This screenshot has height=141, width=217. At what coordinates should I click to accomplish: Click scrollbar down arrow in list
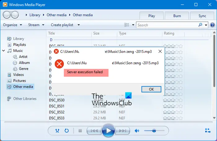(214, 118)
